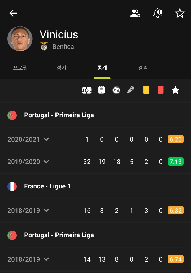Tap the back arrow icon
This screenshot has height=273, width=191.
[x=13, y=13]
